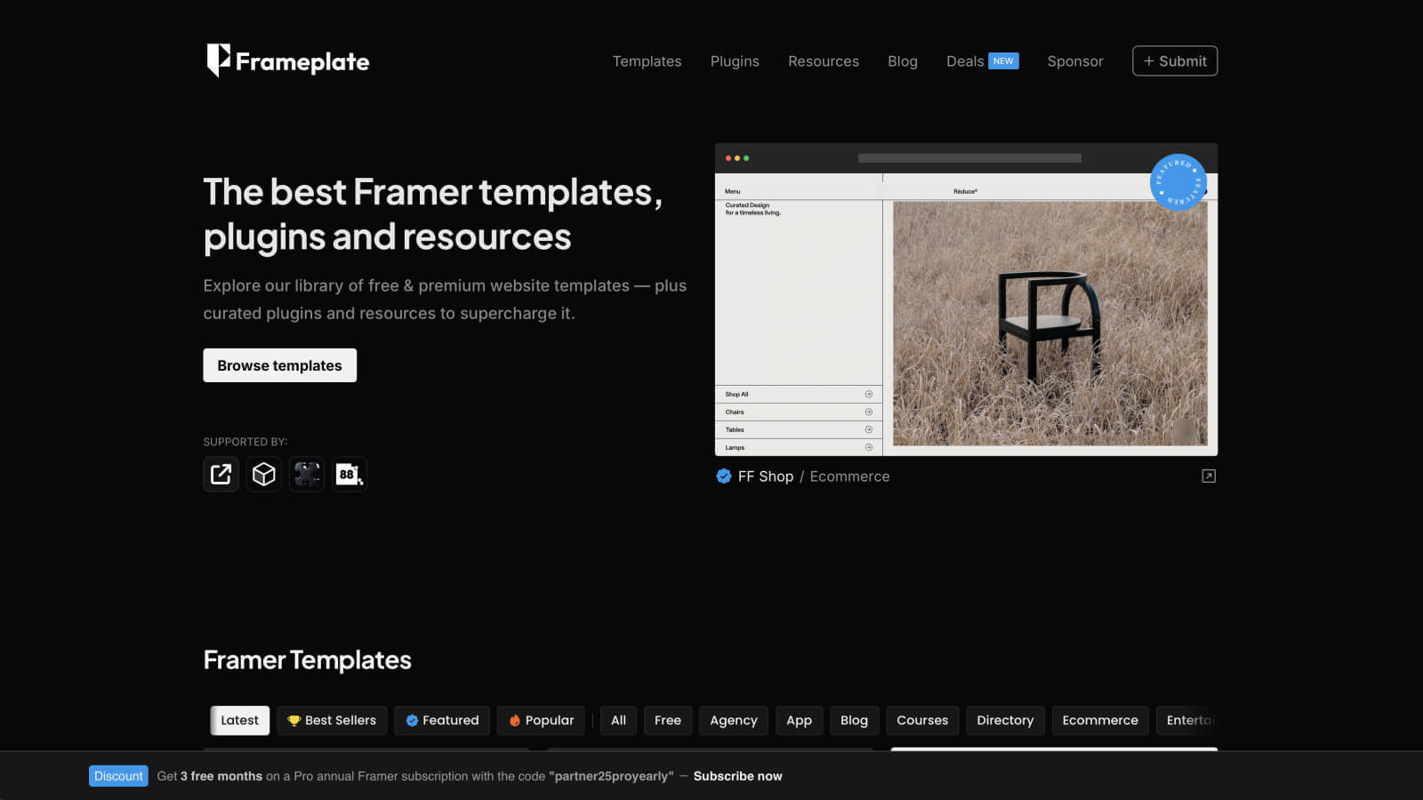Screen dimensions: 1423x800
Task: Click the mock address bar in preview
Action: [969, 158]
